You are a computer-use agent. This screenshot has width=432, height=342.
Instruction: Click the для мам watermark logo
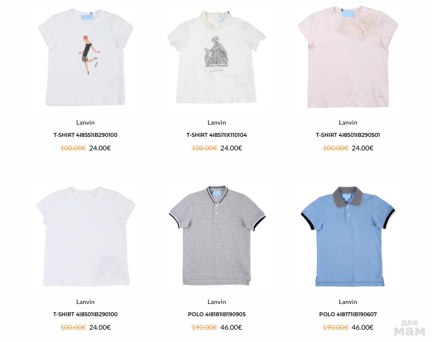coord(410,328)
